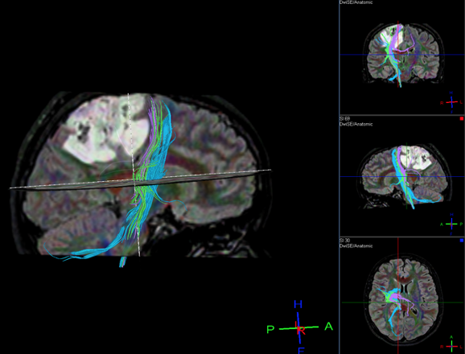Click the red square in sagittal view corner
This screenshot has width=465, height=354.
(462, 118)
